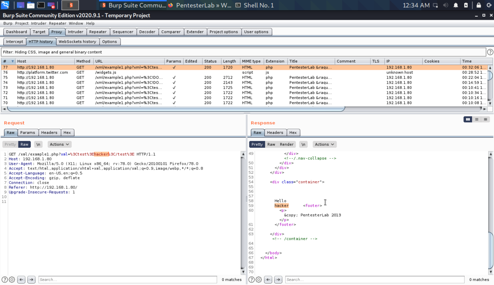Open WebSockets history sub-tab
The height and width of the screenshot is (285, 494).
tap(77, 42)
